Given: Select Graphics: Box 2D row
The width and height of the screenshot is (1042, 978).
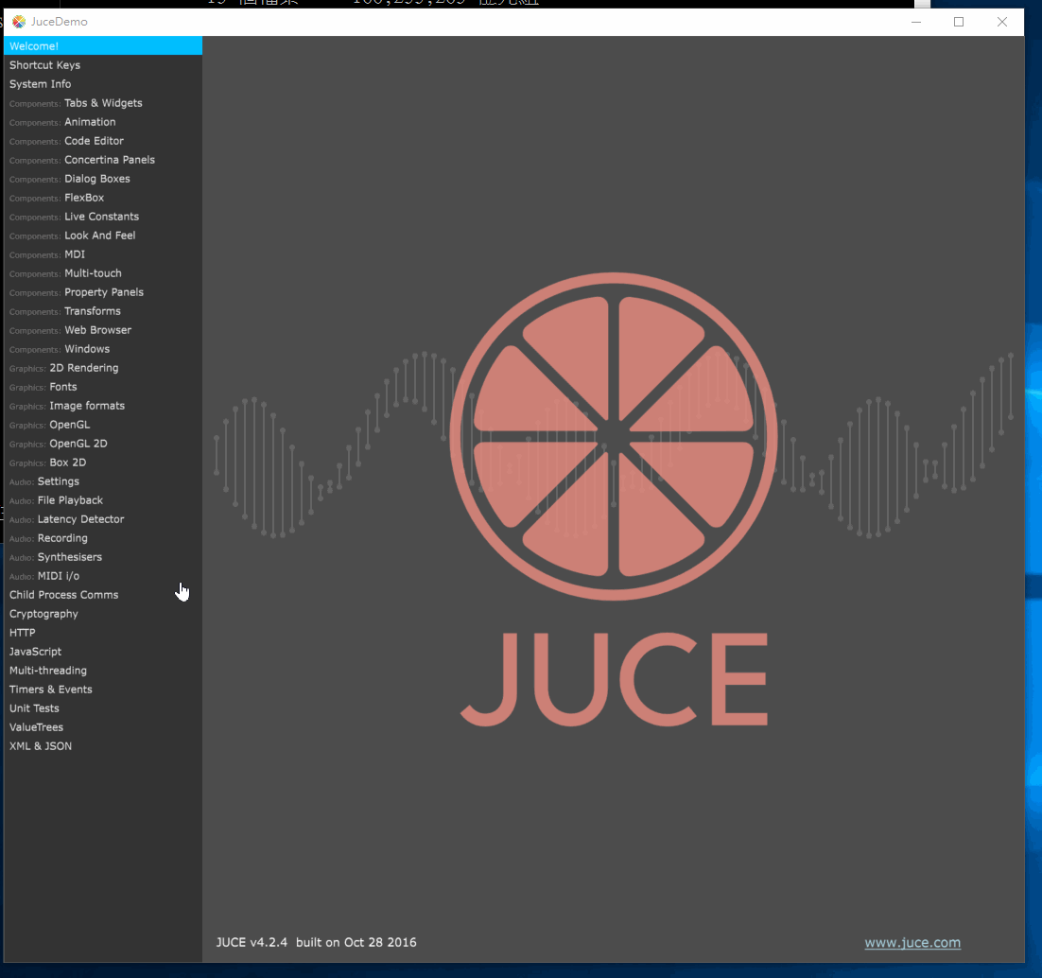Looking at the screenshot, I should [x=103, y=463].
